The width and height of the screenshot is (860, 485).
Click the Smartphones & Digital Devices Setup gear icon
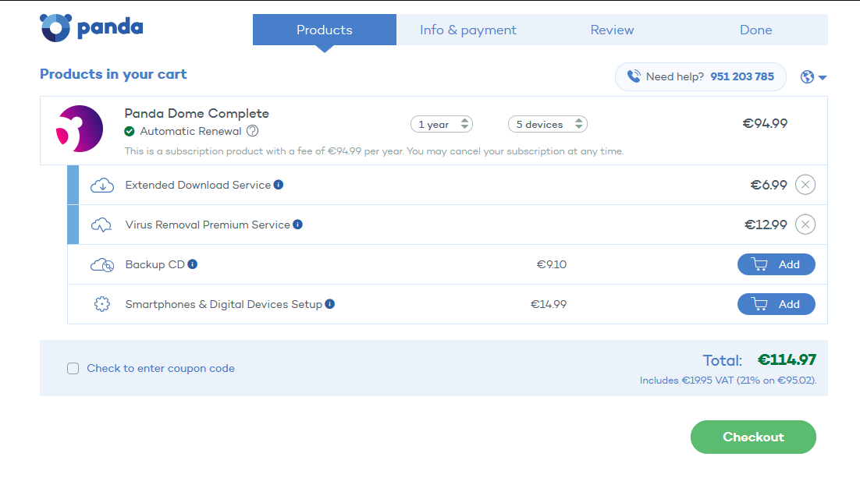(x=102, y=304)
